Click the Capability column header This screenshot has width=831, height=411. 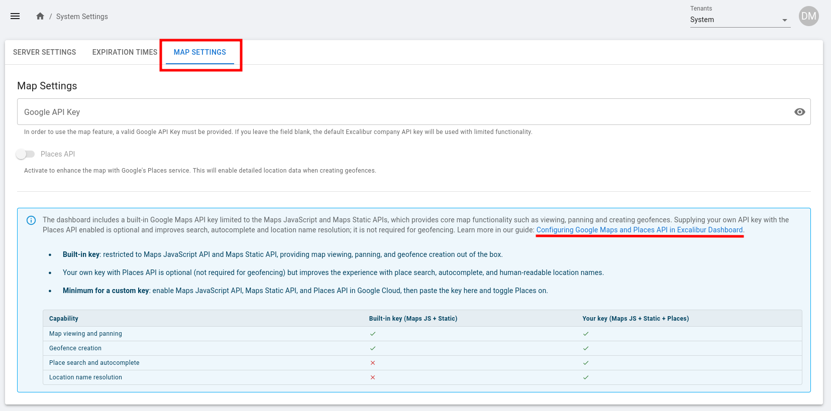tap(64, 319)
